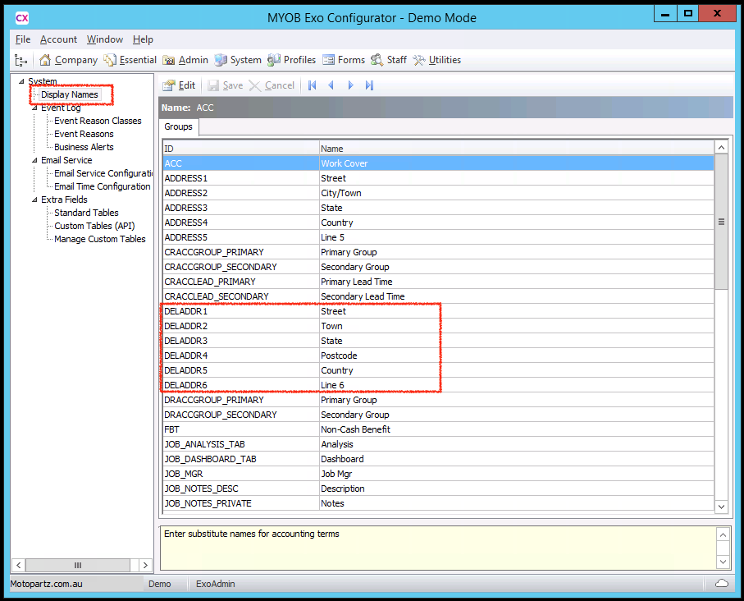Select the Groups tab

coord(178,127)
